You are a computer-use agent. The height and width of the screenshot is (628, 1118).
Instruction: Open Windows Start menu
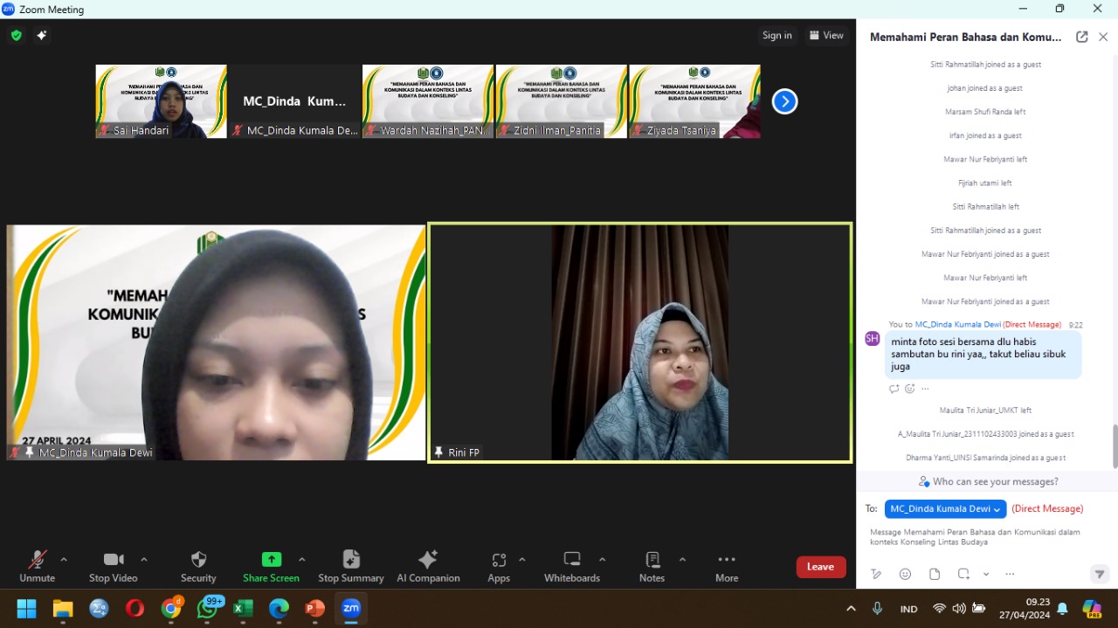[26, 608]
